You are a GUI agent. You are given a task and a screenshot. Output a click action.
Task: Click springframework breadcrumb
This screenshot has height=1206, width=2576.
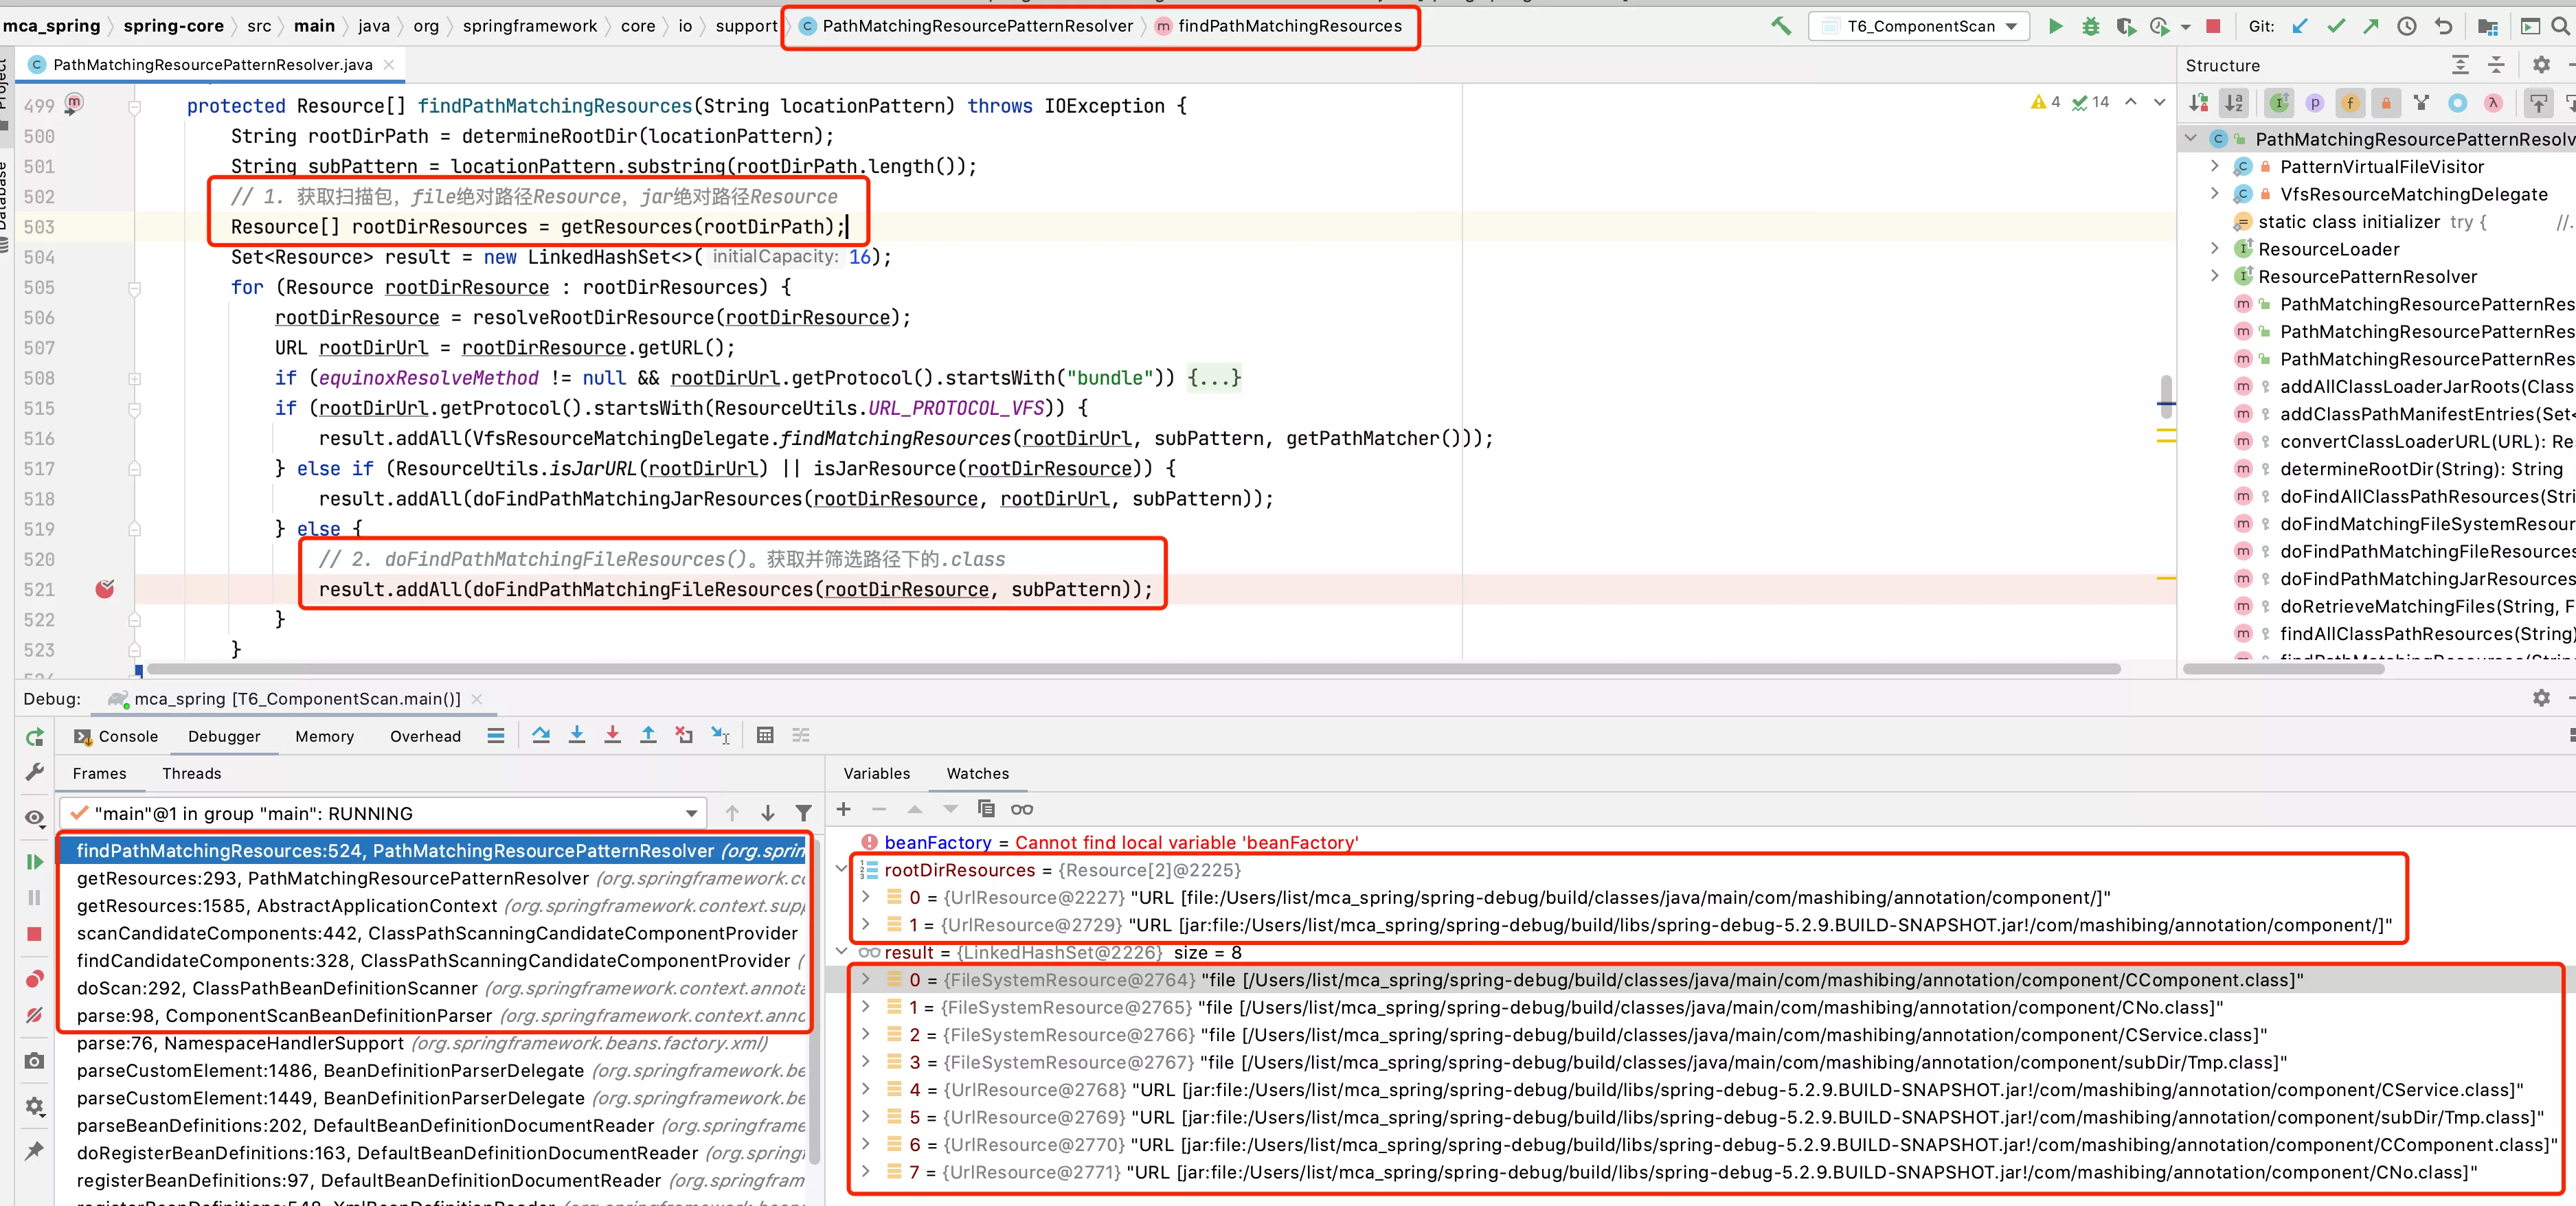click(x=529, y=26)
